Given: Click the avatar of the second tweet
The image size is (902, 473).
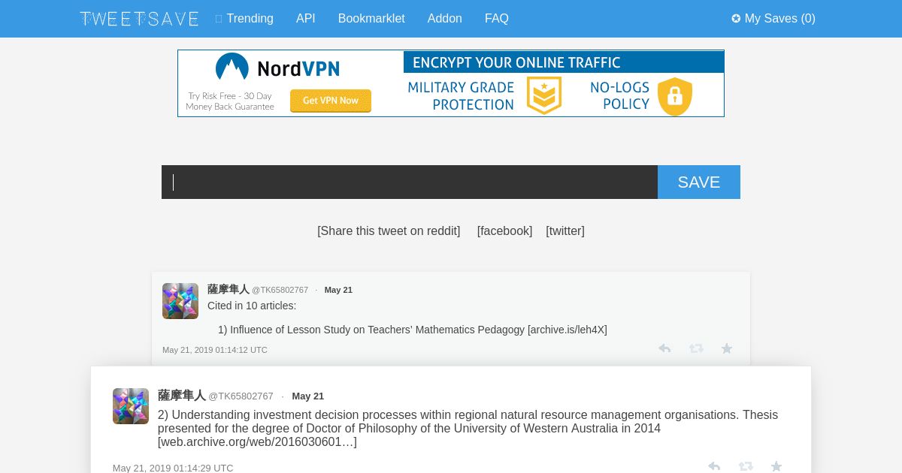Looking at the screenshot, I should pyautogui.click(x=131, y=406).
